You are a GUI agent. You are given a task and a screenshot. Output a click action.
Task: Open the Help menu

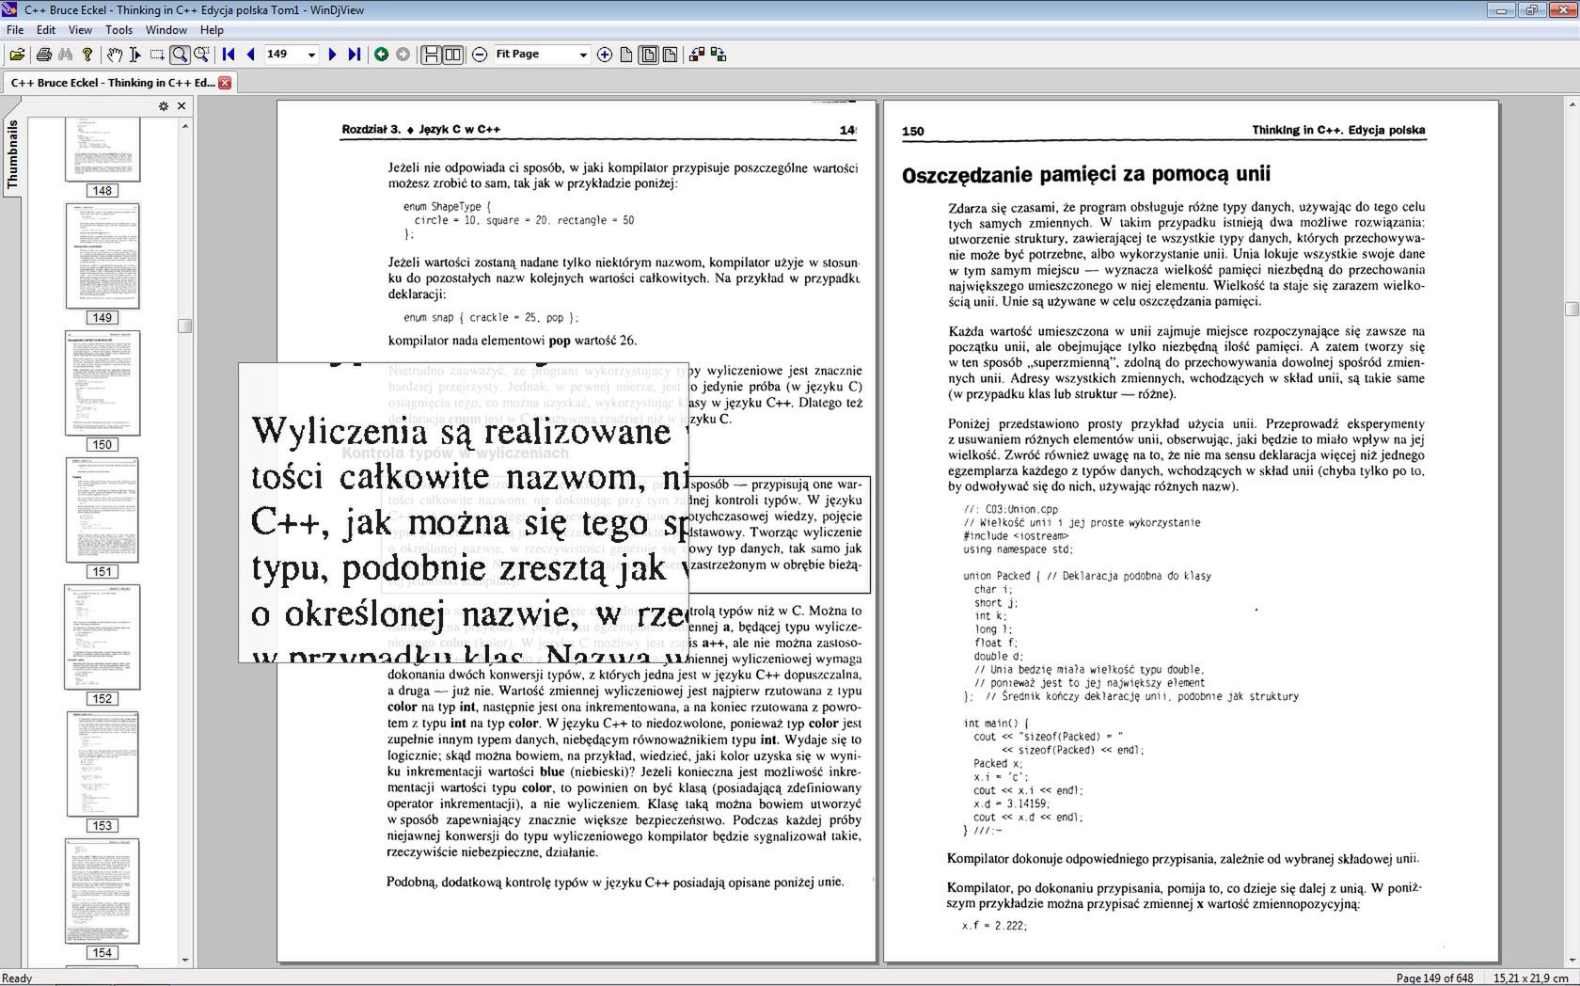coord(212,30)
